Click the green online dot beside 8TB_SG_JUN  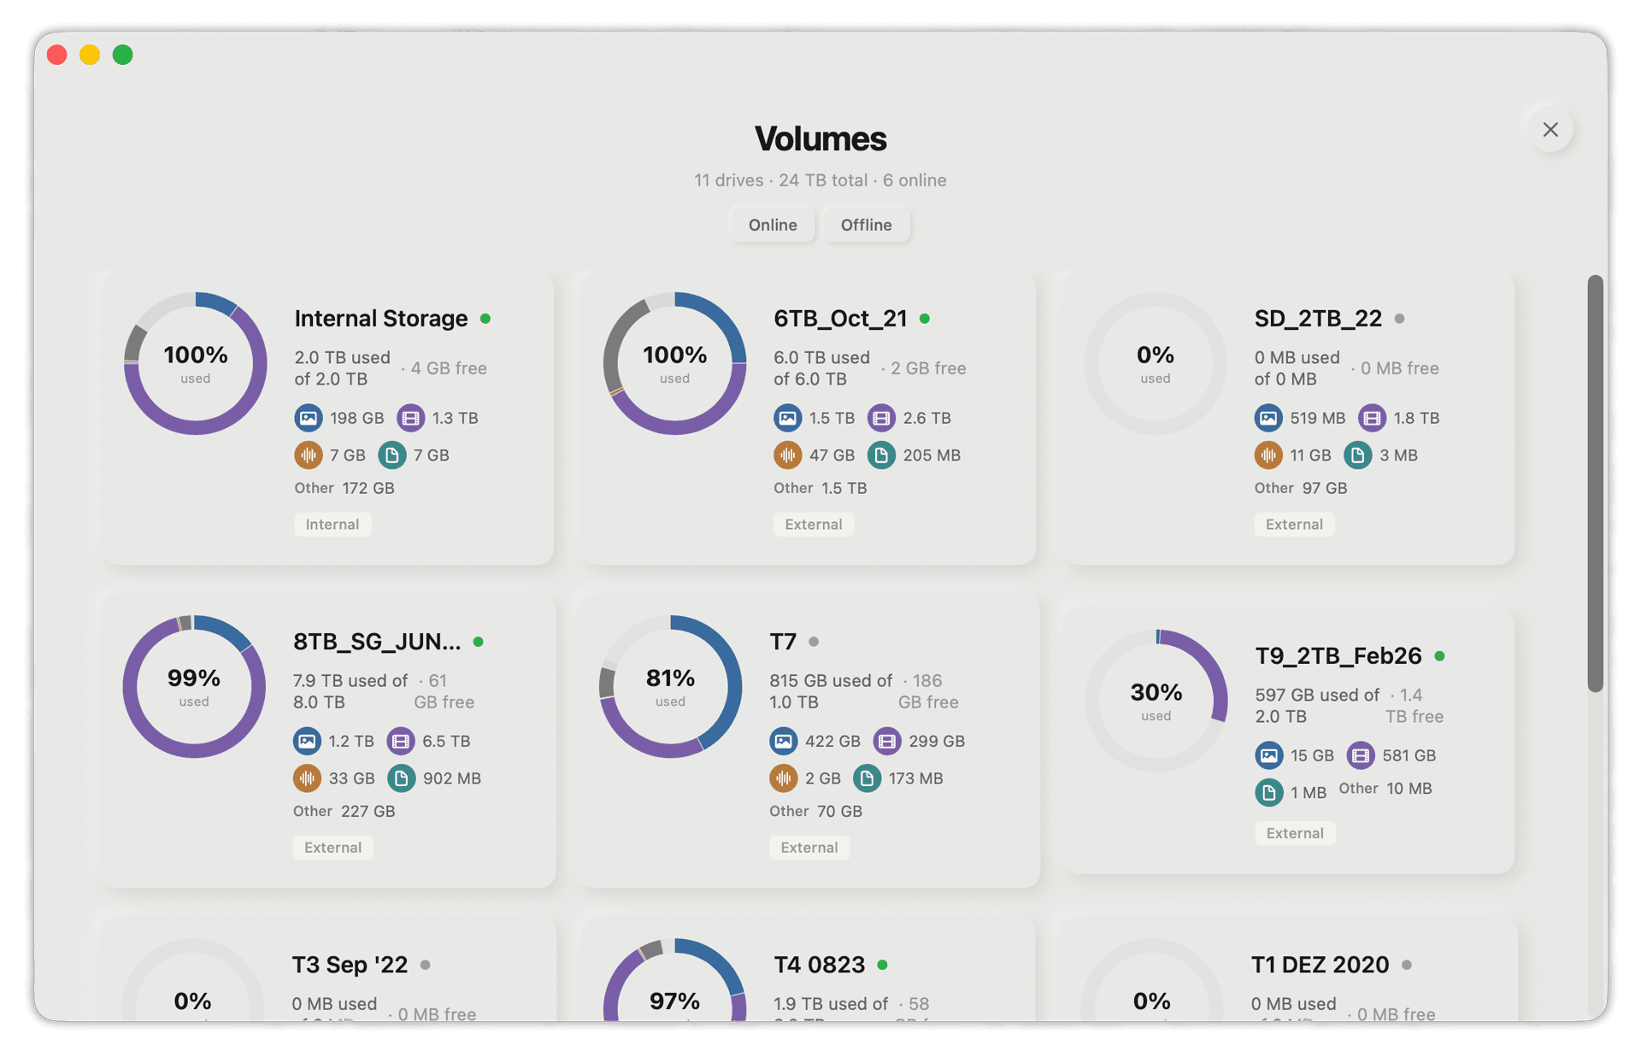click(479, 642)
